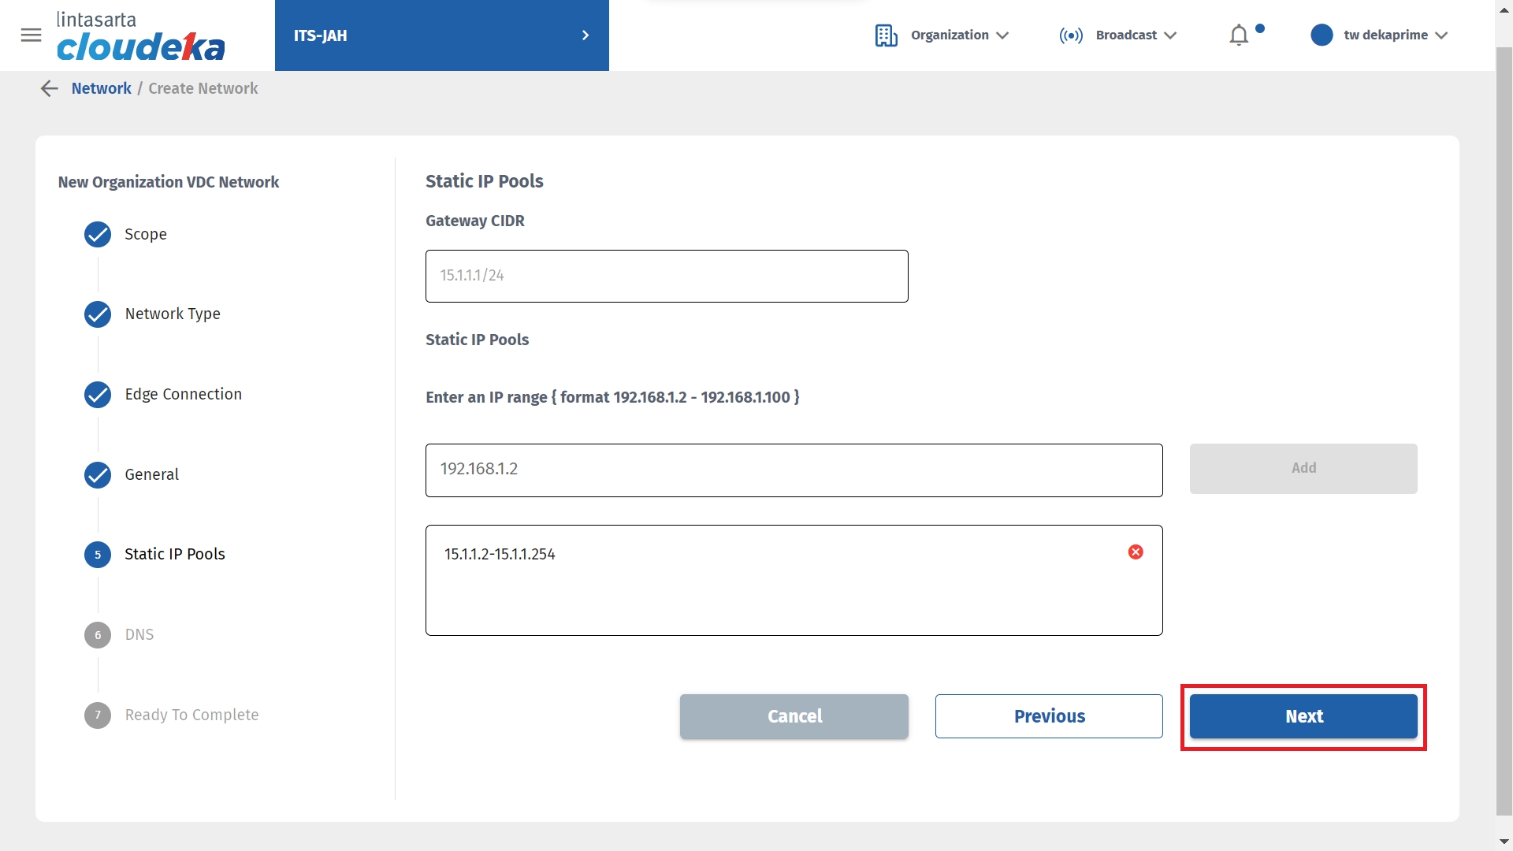Open the notifications bell

click(1239, 35)
